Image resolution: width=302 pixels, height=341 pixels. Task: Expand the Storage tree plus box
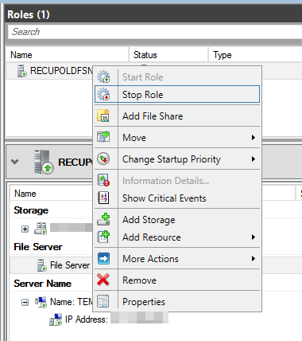pos(25,229)
